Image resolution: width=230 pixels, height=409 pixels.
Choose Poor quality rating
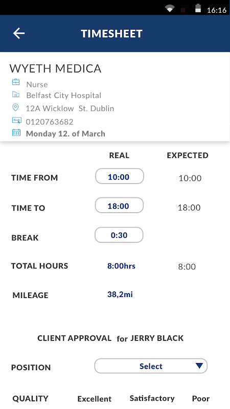pos(201,399)
